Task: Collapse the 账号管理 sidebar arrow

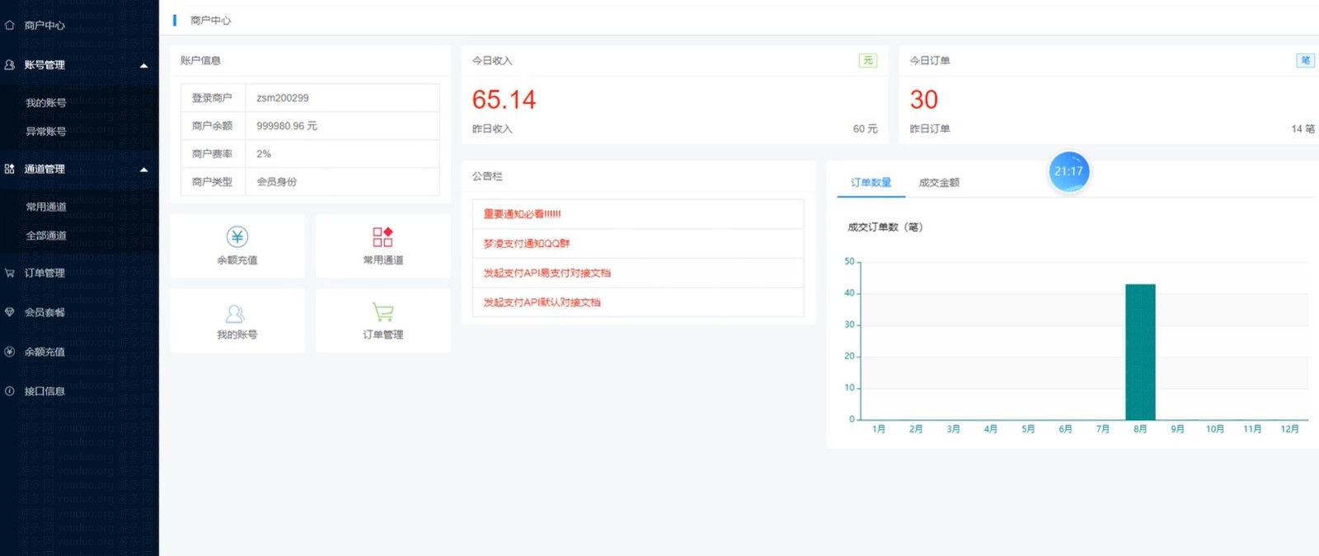Action: (x=143, y=65)
